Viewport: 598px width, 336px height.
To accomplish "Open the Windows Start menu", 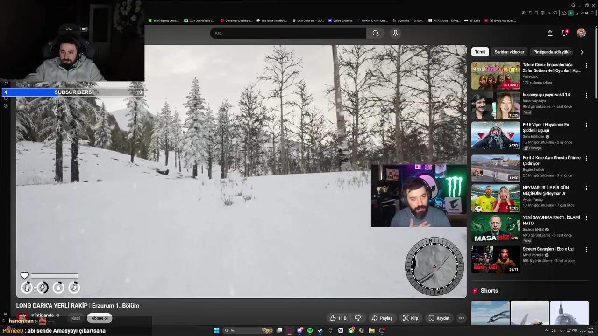I will tap(216, 330).
